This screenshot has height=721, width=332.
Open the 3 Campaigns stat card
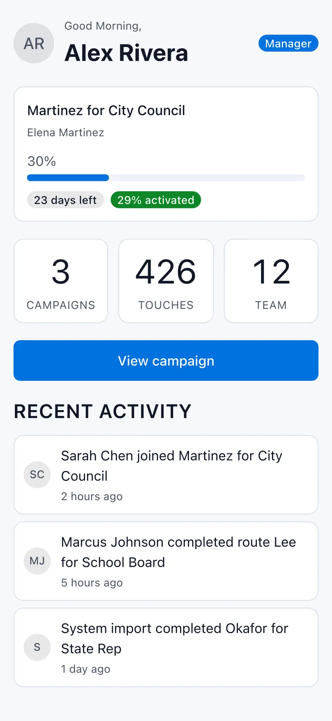tap(61, 281)
